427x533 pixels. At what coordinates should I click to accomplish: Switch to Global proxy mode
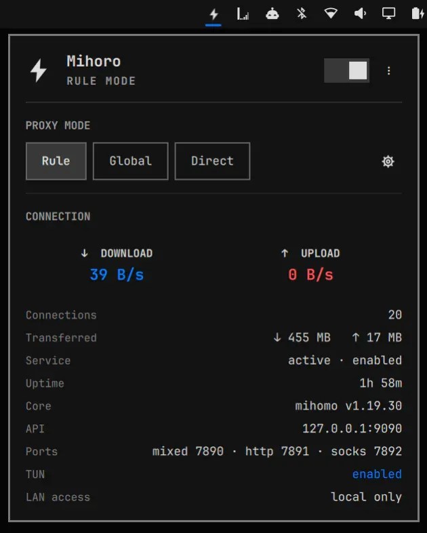click(130, 161)
